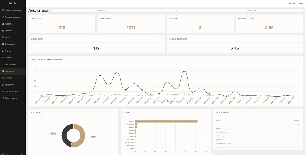Click the Документы file icon

pyautogui.click(x=3, y=85)
